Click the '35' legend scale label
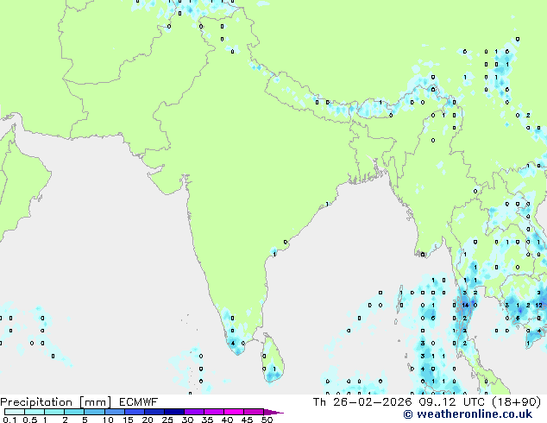This screenshot has width=547, height=423. point(207,420)
